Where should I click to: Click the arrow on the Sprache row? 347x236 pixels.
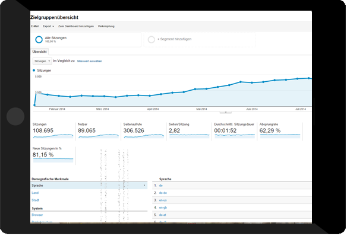click(x=144, y=186)
